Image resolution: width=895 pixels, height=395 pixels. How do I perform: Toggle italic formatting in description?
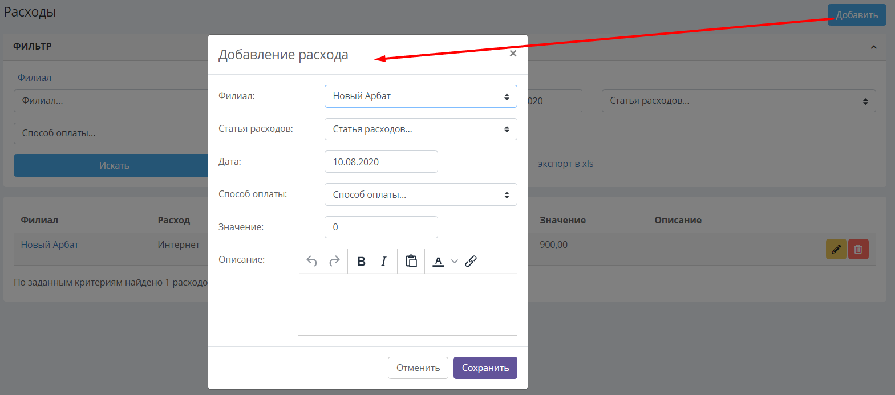[x=383, y=261]
